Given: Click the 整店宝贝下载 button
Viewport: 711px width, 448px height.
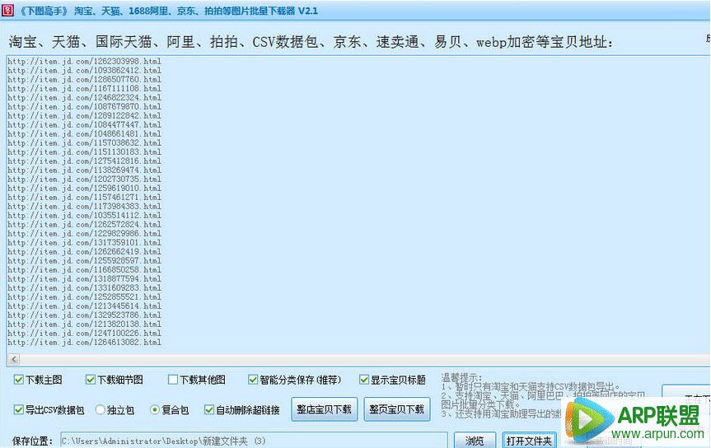Looking at the screenshot, I should 325,409.
